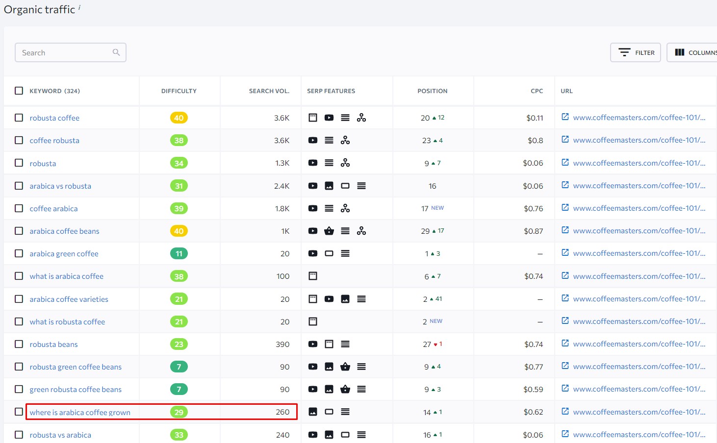
Task: Open keyword link arabica coffee varieties
Action: click(69, 299)
